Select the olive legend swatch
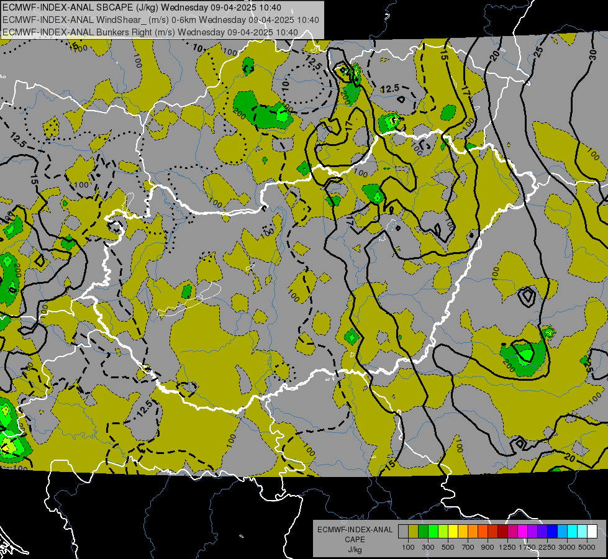This screenshot has height=559, width=608. coord(413,532)
